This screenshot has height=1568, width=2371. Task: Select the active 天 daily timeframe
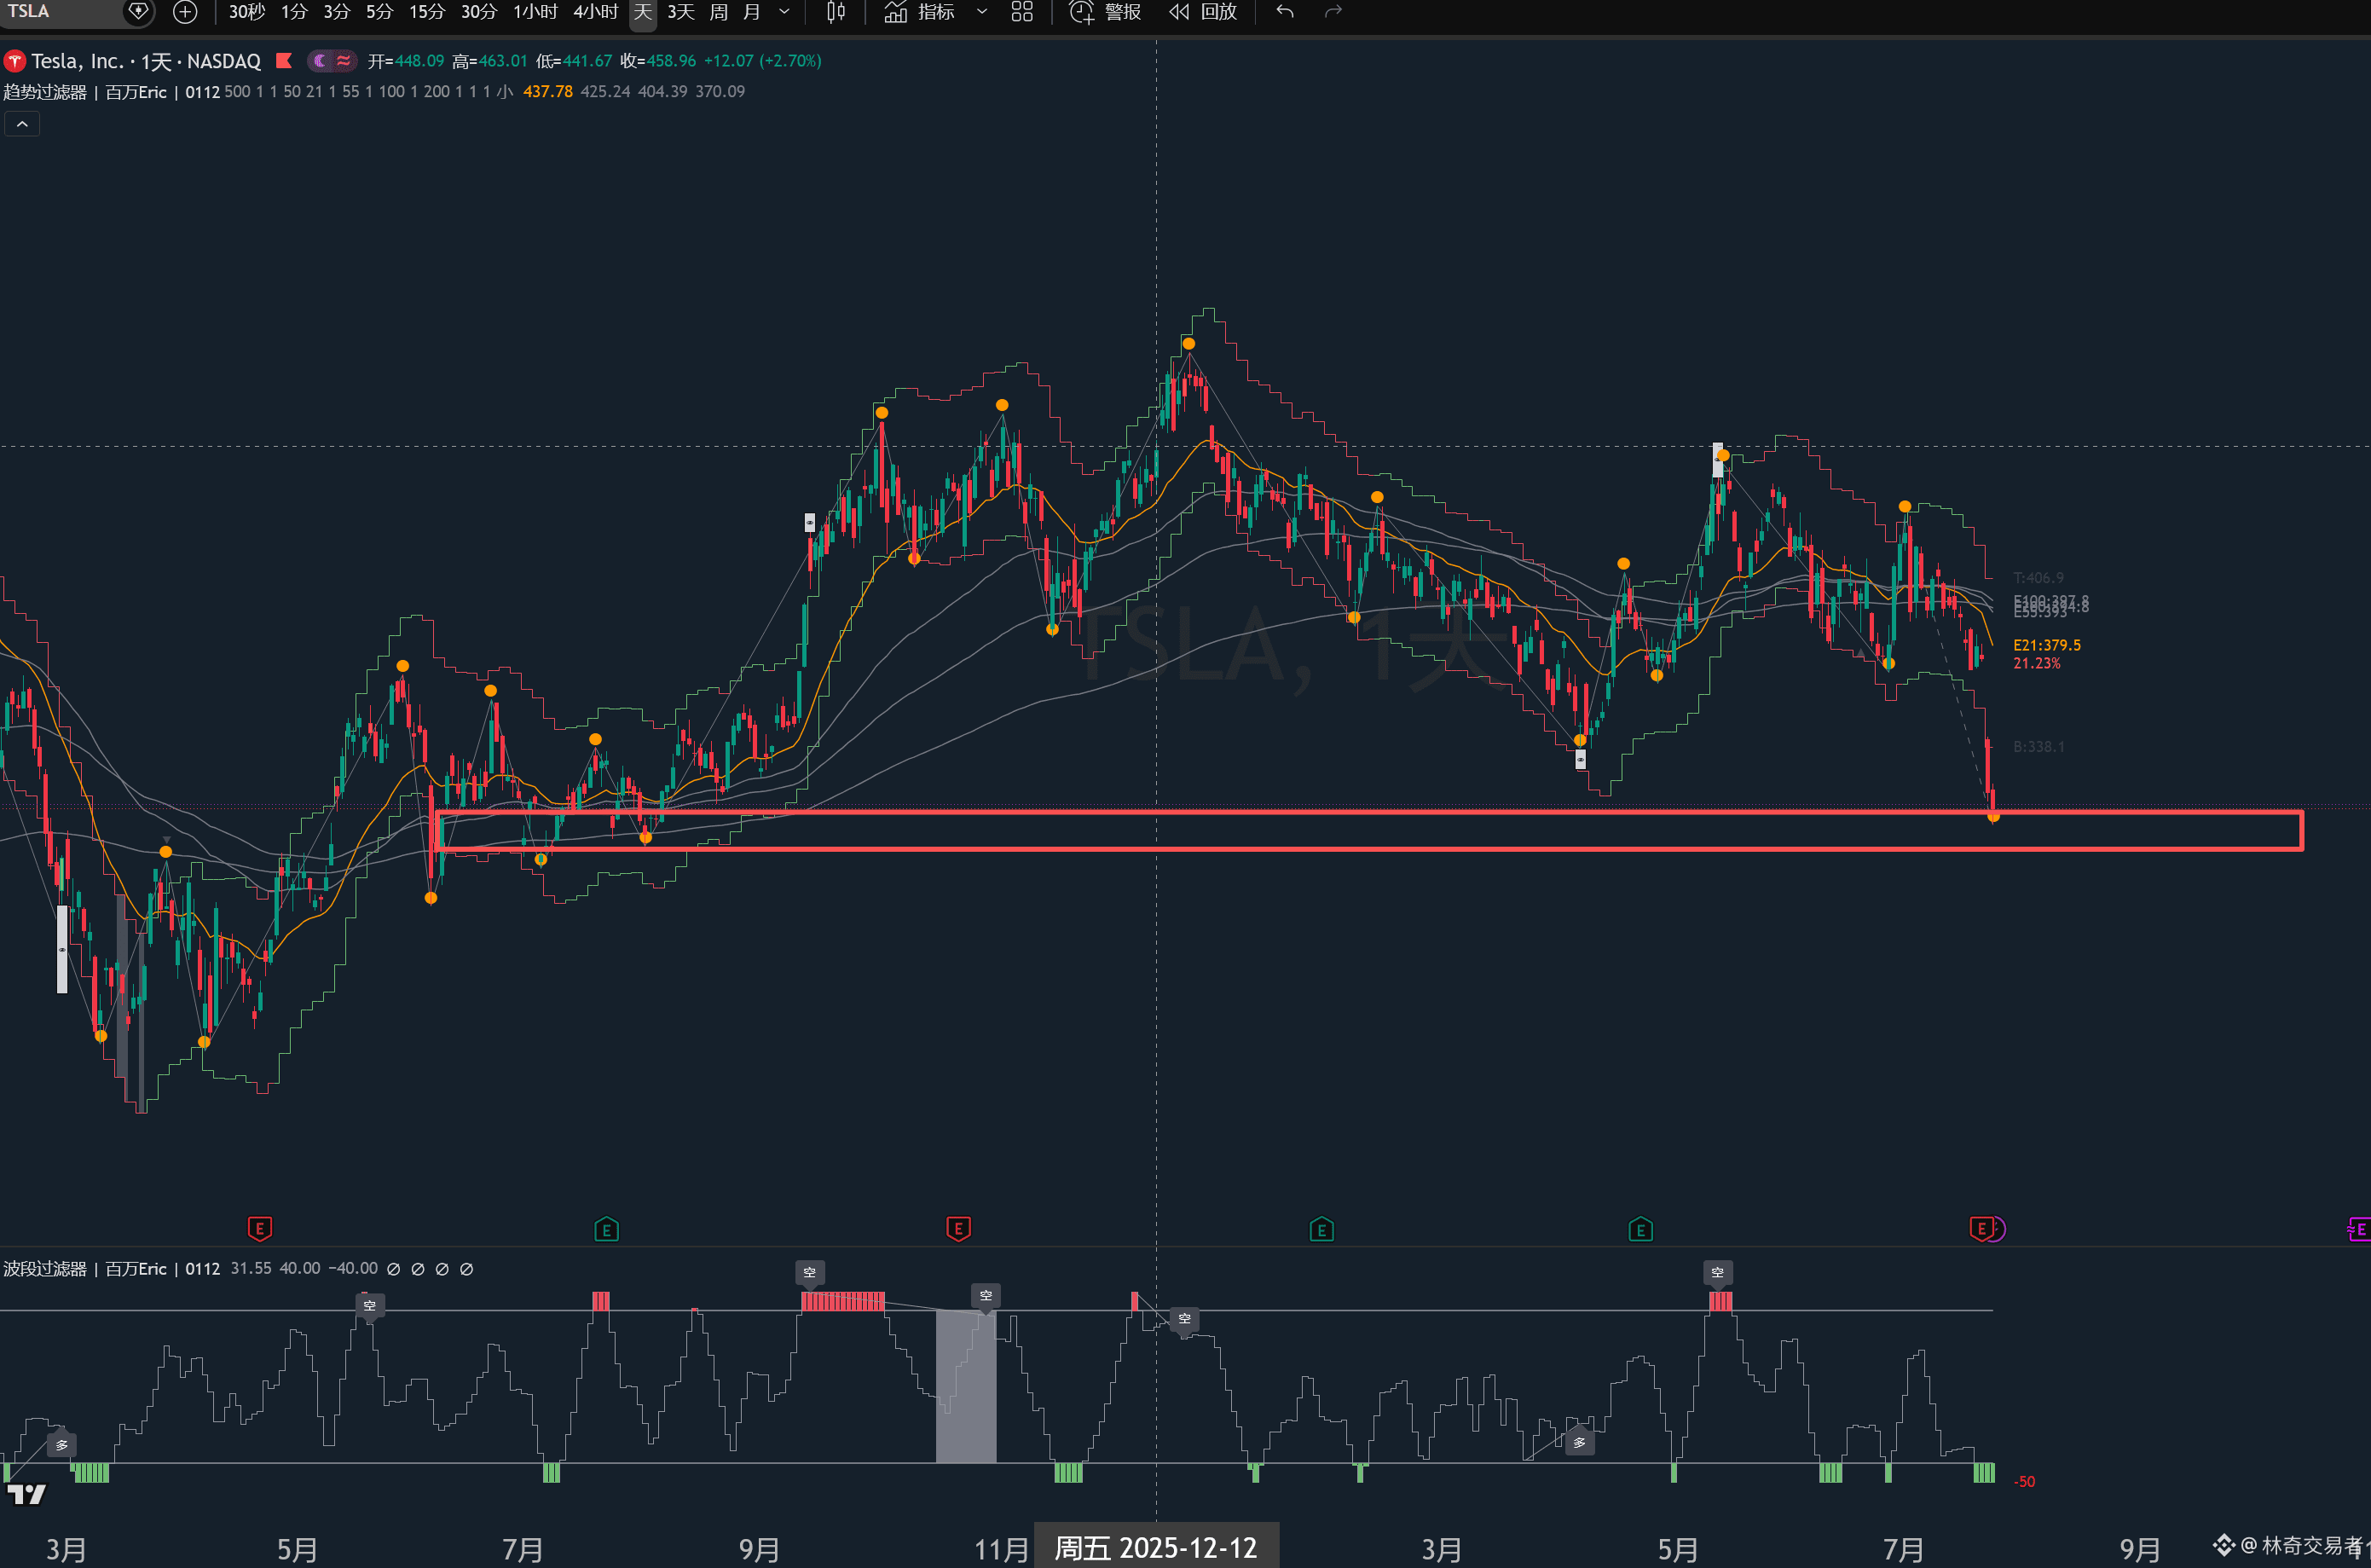coord(643,12)
